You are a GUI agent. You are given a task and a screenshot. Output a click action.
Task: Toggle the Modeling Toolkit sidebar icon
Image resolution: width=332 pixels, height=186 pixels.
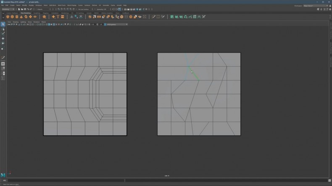318,9
